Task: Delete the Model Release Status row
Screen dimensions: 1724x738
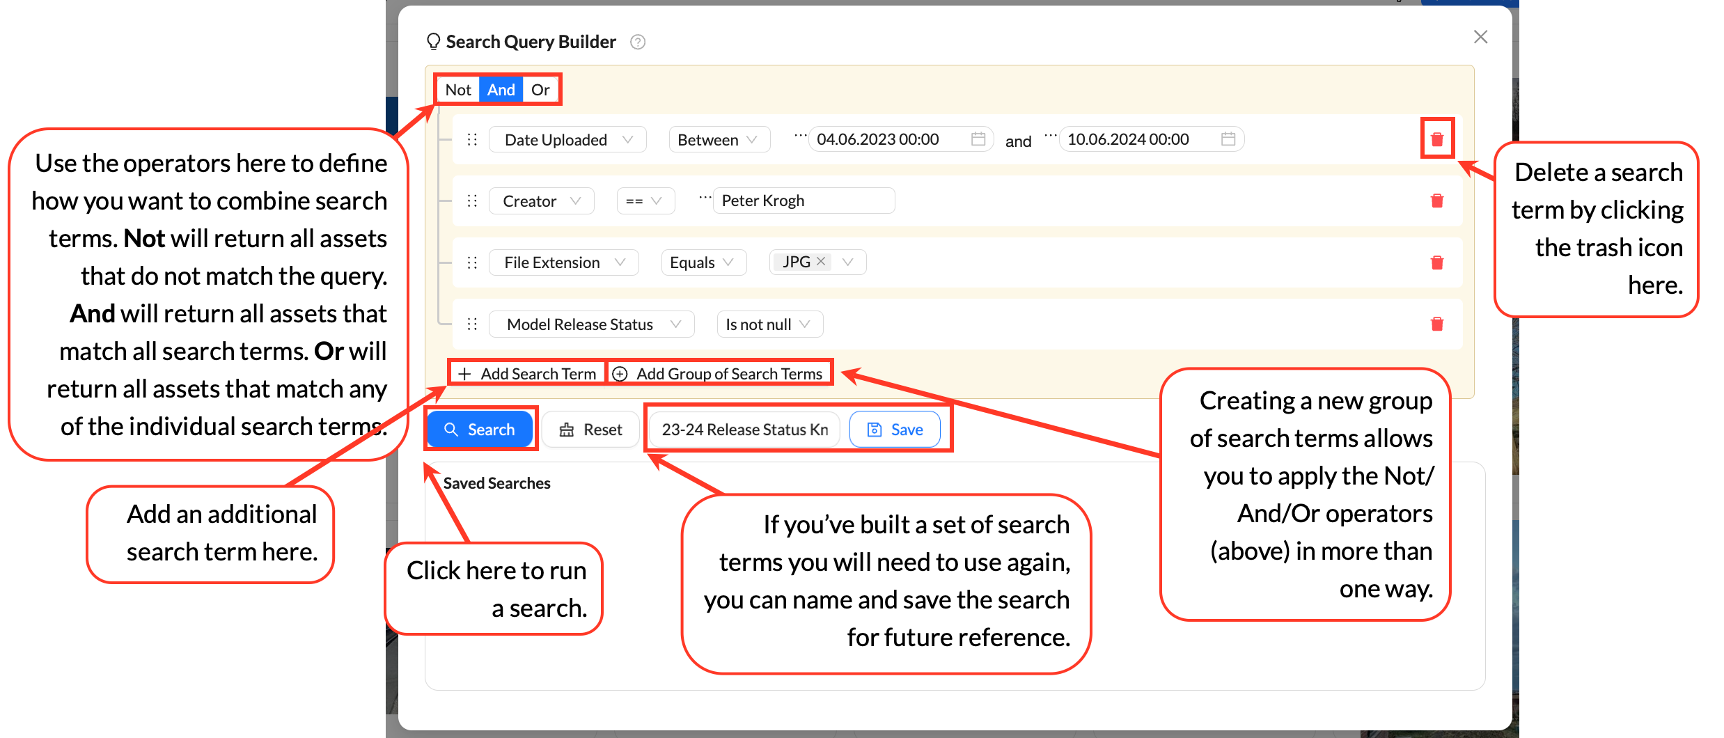Action: (x=1436, y=324)
